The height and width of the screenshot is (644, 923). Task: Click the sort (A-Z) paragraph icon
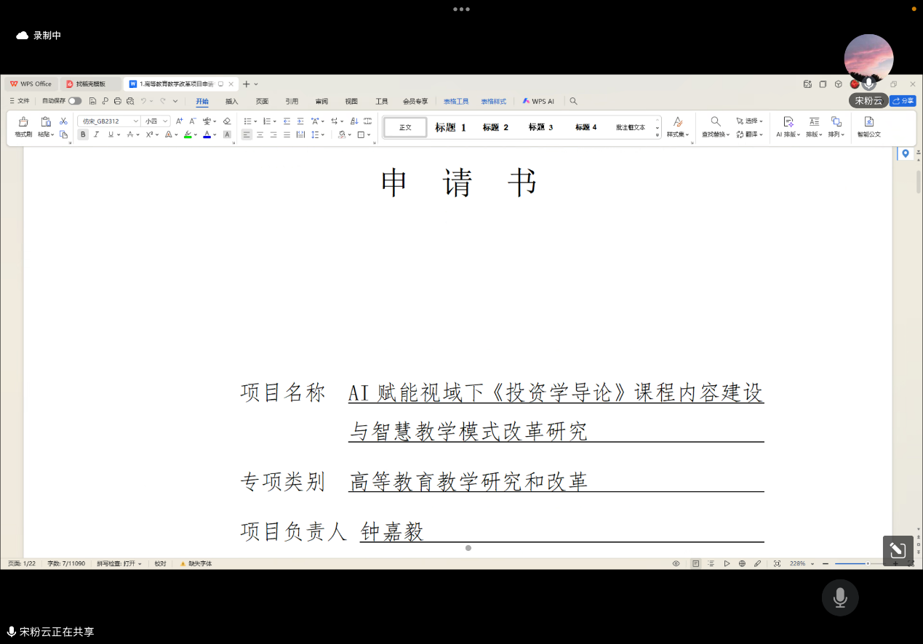(x=354, y=121)
